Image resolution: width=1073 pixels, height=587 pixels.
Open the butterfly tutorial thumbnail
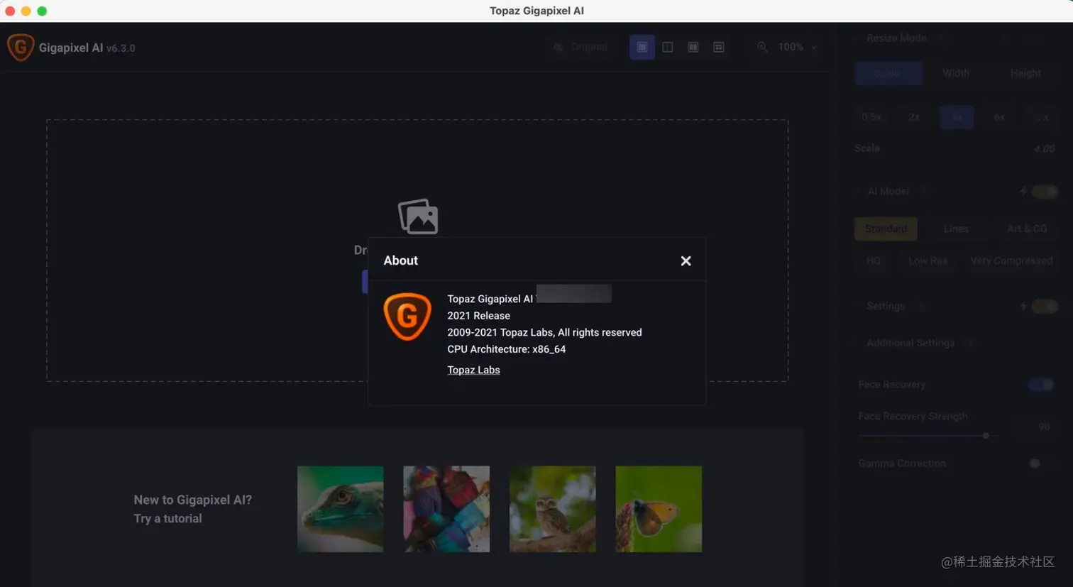(659, 509)
